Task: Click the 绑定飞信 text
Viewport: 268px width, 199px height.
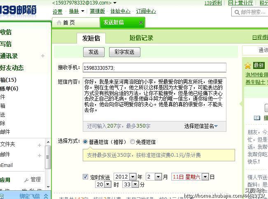Action: coord(30,196)
